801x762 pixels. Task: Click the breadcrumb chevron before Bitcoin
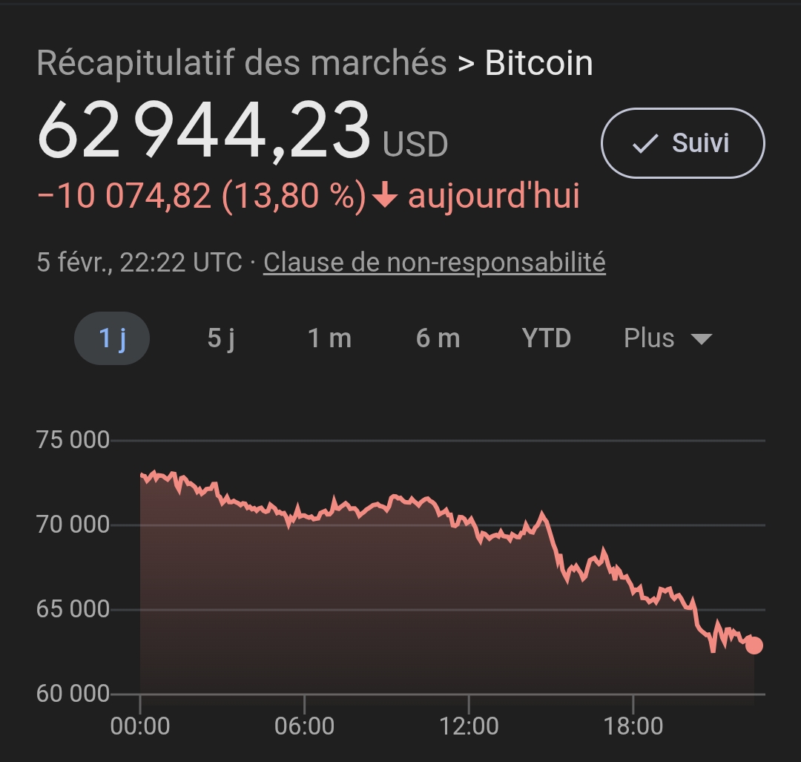[x=466, y=64]
